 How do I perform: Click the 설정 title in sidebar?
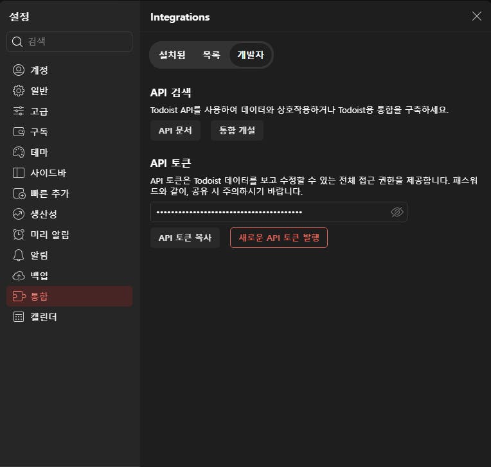[19, 16]
